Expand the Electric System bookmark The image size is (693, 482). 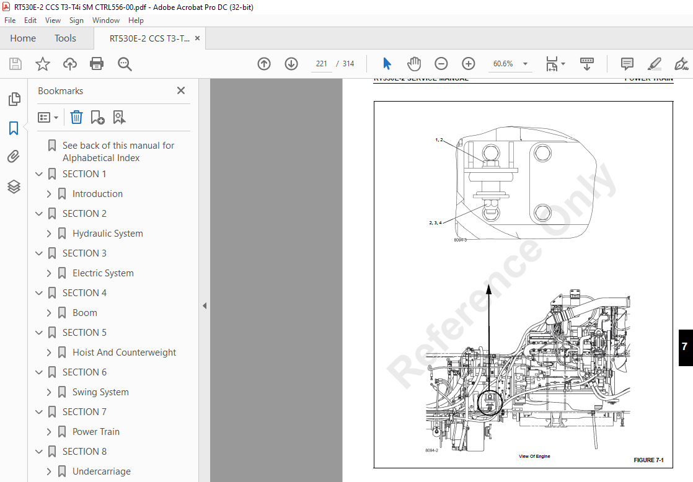click(49, 273)
